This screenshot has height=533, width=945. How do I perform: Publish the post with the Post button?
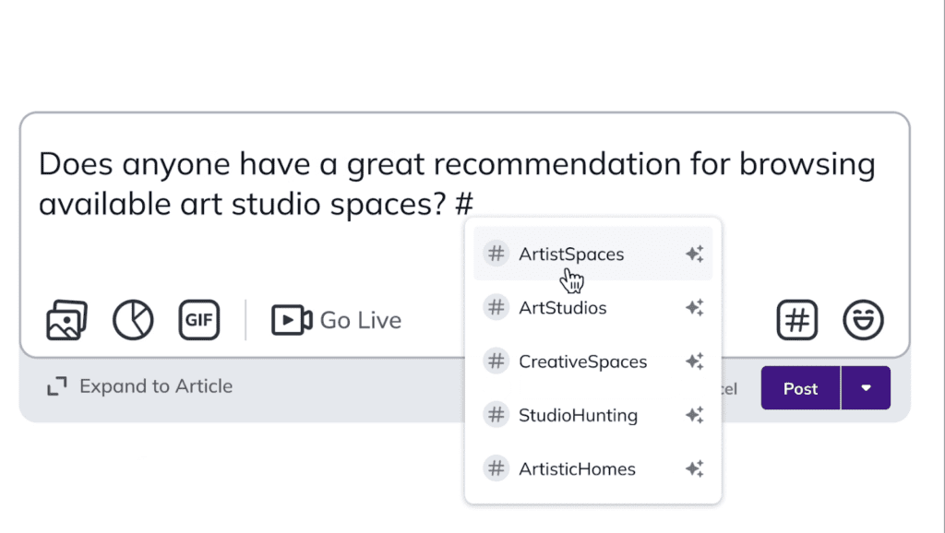click(x=799, y=387)
